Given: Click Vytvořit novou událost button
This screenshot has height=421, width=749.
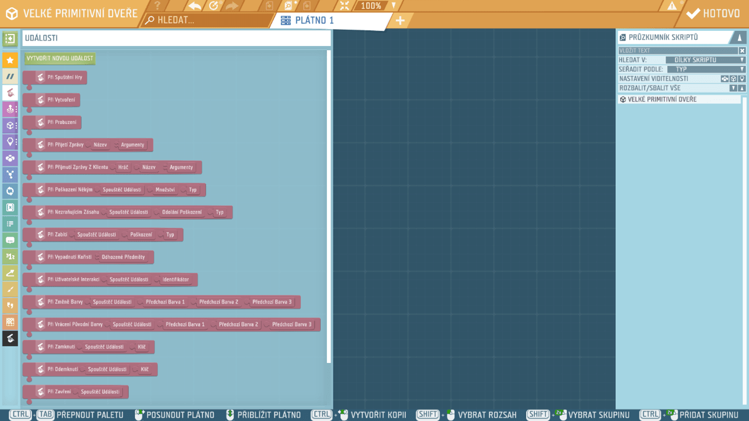Looking at the screenshot, I should tap(60, 58).
